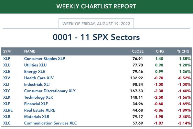Sort by CLOSE column header
193x129 pixels.
click(x=138, y=51)
